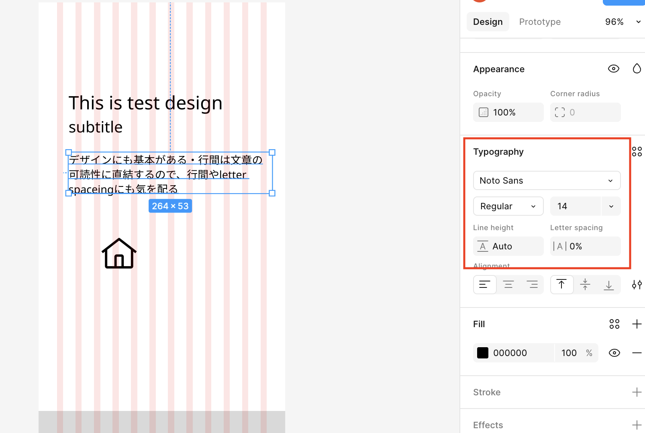Toggle layer visibility eye in Appearance

(613, 69)
